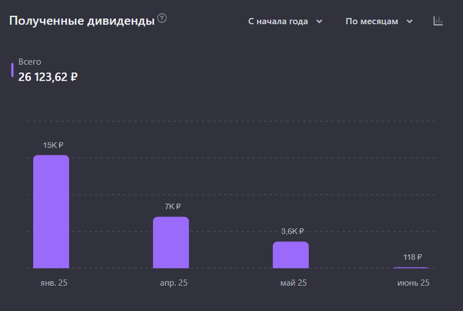The image size is (463, 311).
Task: Click the "апр. 25" axis label
Action: [x=173, y=283]
